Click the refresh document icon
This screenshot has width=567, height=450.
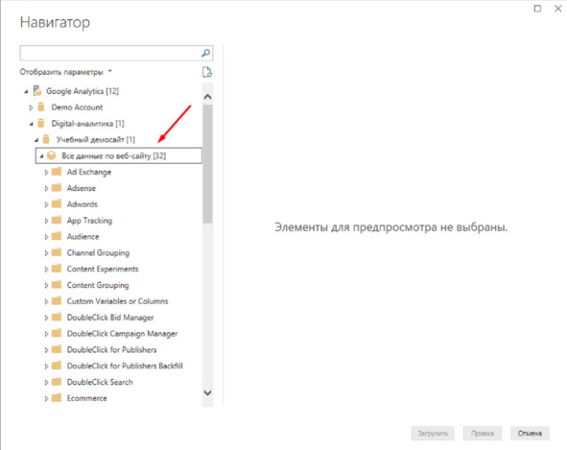point(207,72)
